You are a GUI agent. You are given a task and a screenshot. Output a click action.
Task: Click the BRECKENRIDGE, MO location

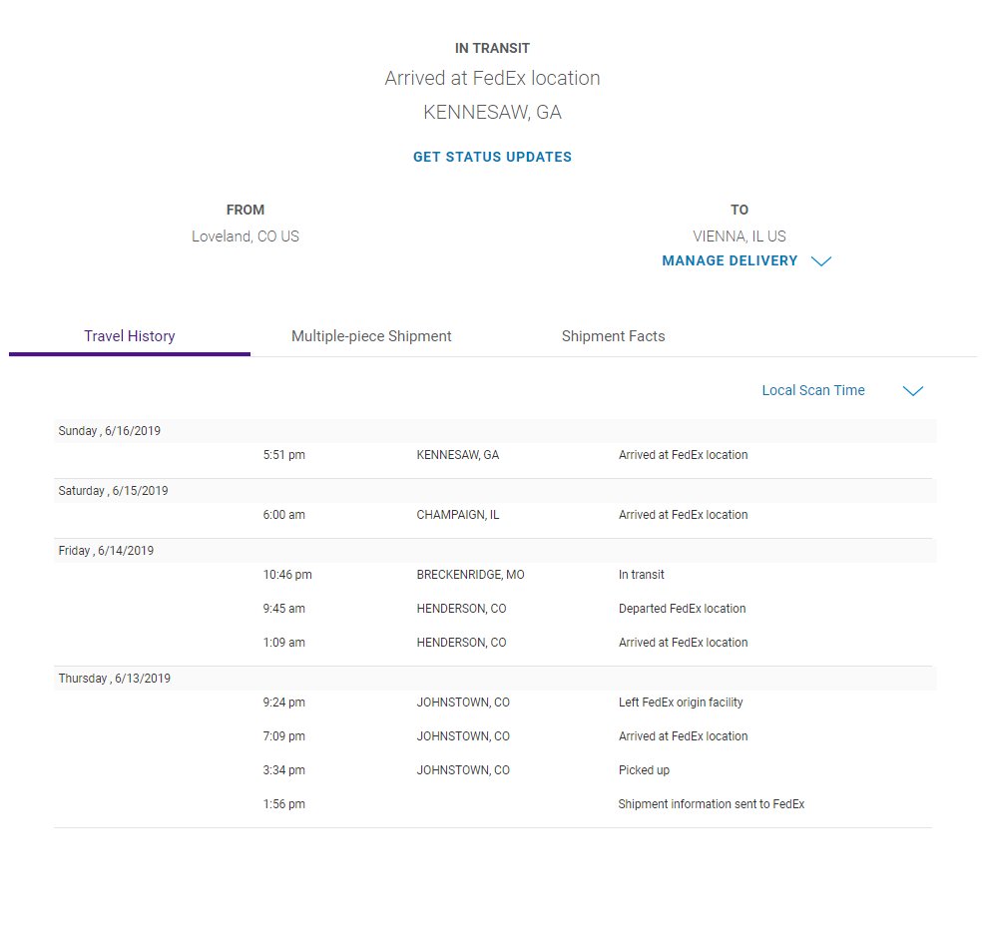pyautogui.click(x=470, y=574)
